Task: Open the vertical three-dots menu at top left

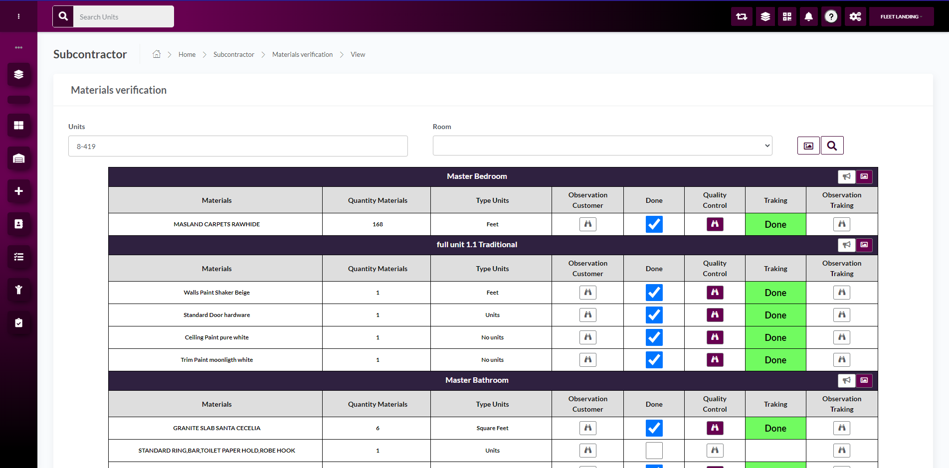Action: (x=18, y=16)
